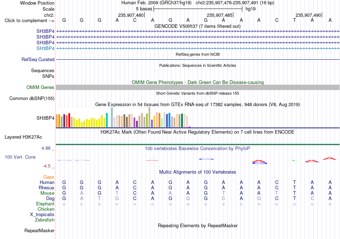The width and height of the screenshot is (340, 239).
Task: Click the '5 bases' scale text
Action: click(144, 9)
